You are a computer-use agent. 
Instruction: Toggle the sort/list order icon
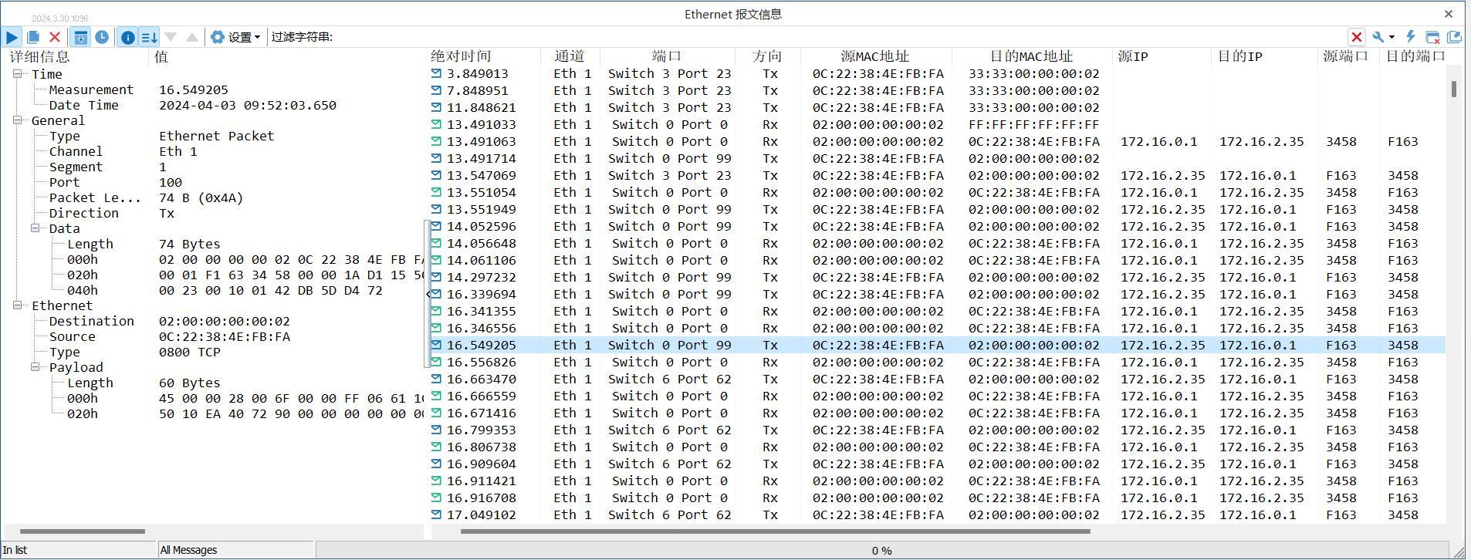150,37
